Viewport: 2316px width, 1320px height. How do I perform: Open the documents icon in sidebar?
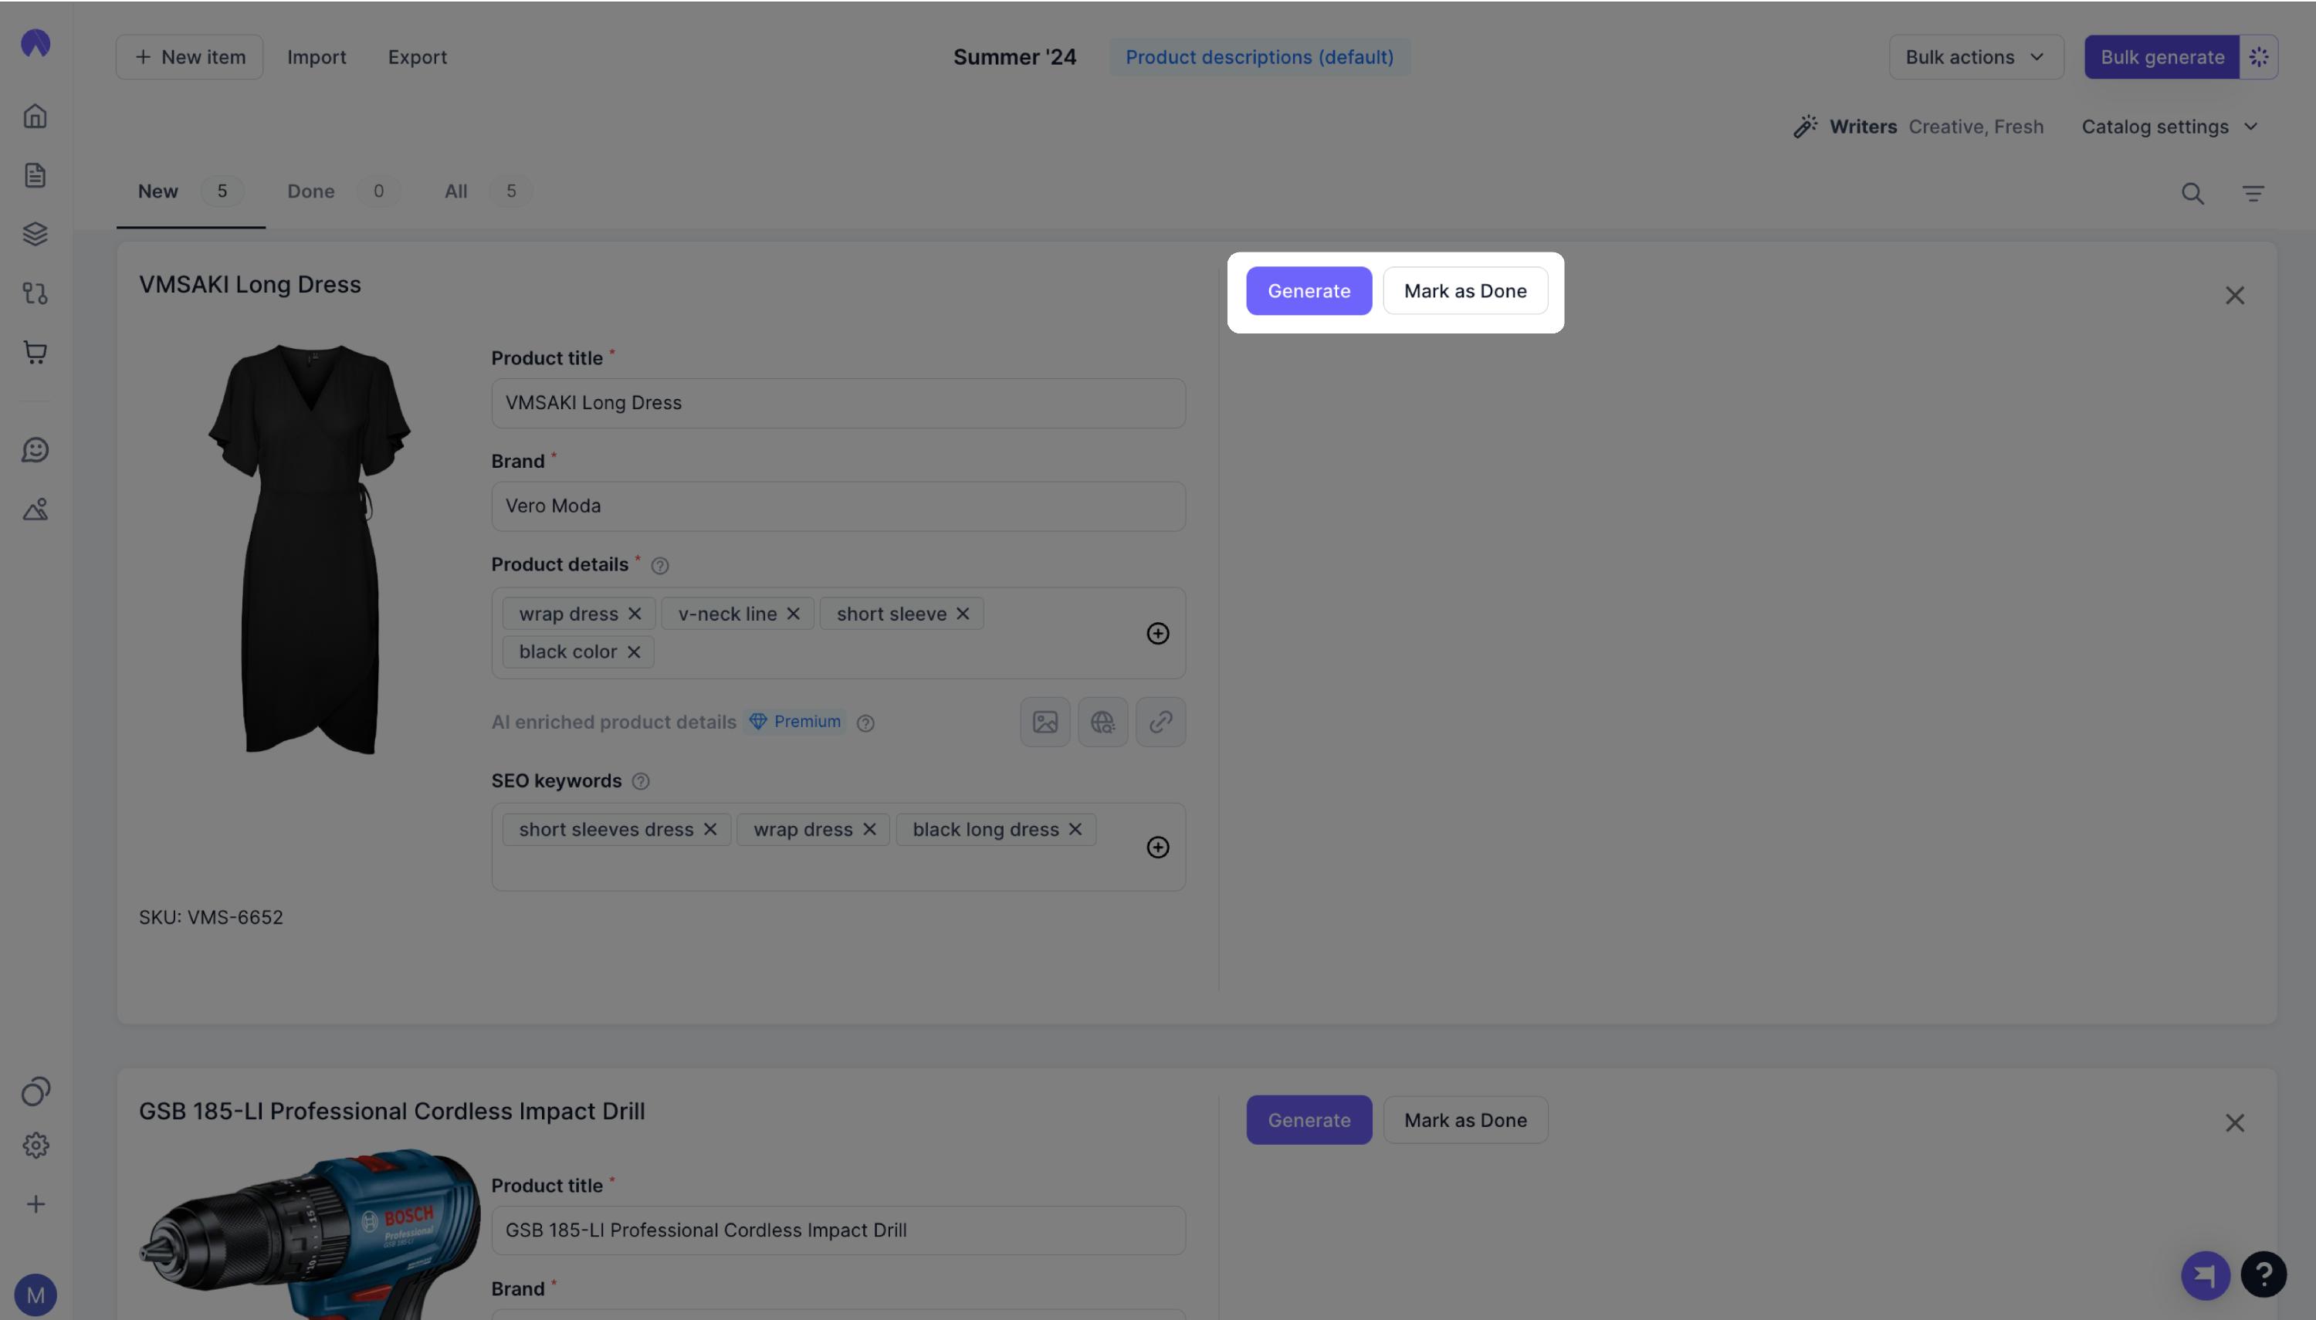click(36, 175)
